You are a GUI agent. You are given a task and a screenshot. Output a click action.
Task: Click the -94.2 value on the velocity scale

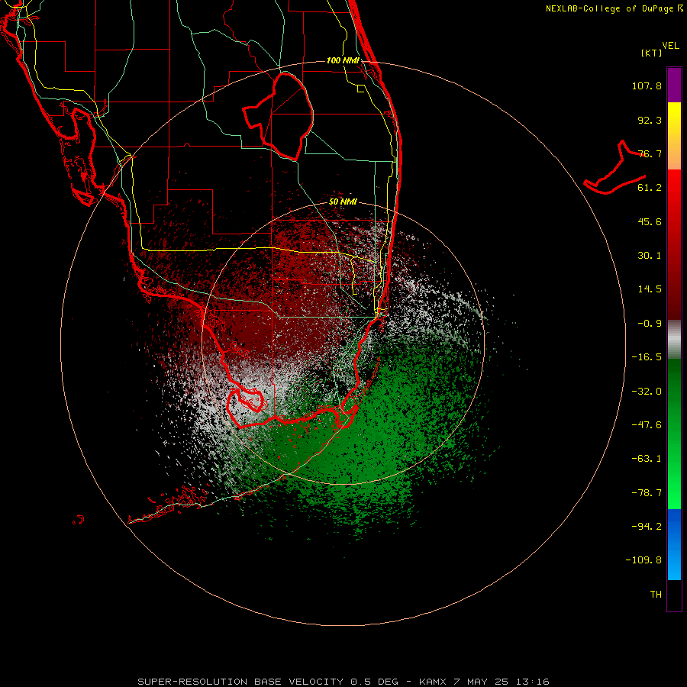[x=647, y=527]
